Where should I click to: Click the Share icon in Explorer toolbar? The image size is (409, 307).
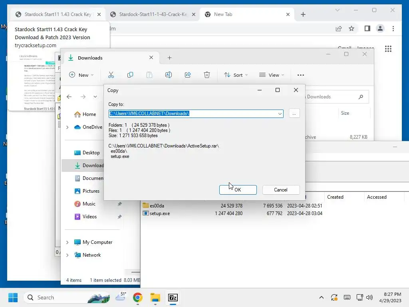[x=188, y=75]
